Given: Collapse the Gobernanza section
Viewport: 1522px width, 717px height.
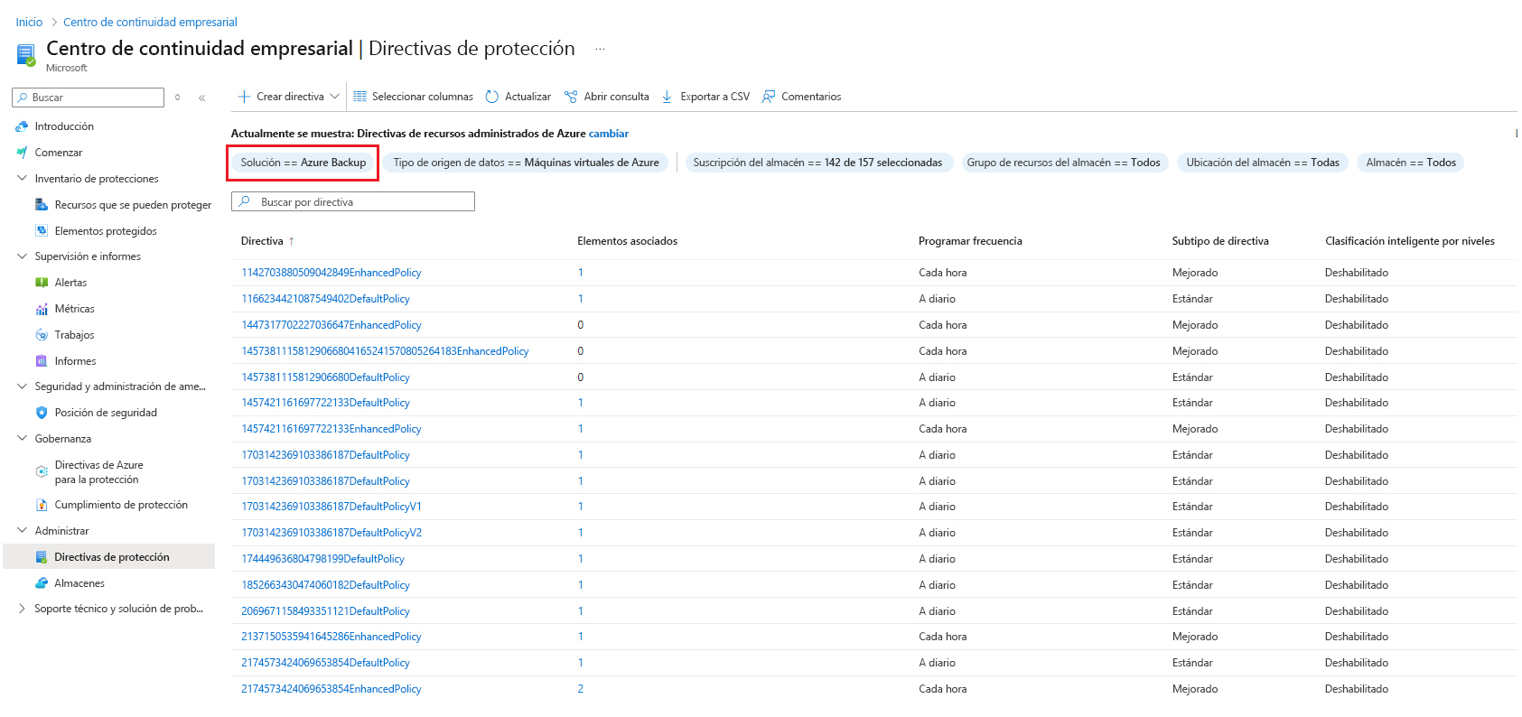Looking at the screenshot, I should tap(23, 439).
